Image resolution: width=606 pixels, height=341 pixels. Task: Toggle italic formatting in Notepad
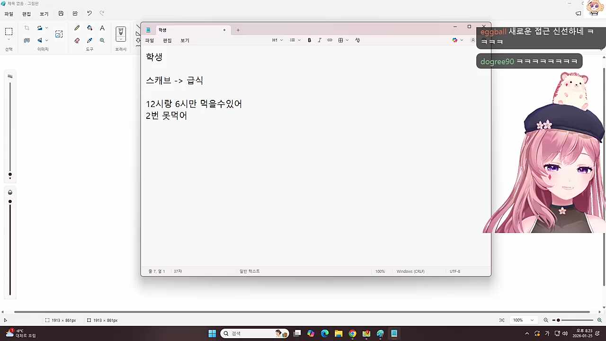point(320,40)
